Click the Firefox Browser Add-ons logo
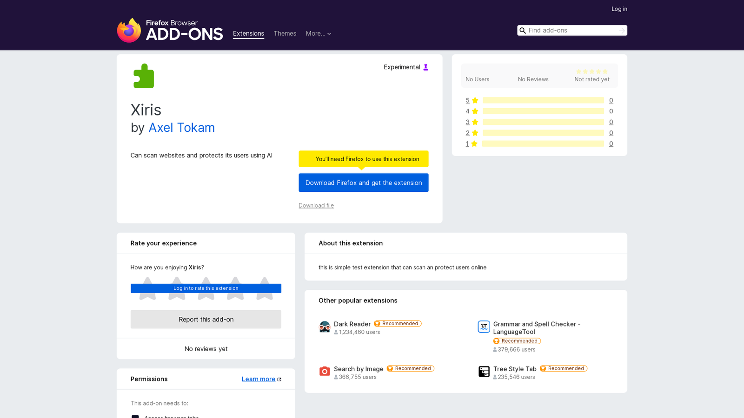 point(170,30)
